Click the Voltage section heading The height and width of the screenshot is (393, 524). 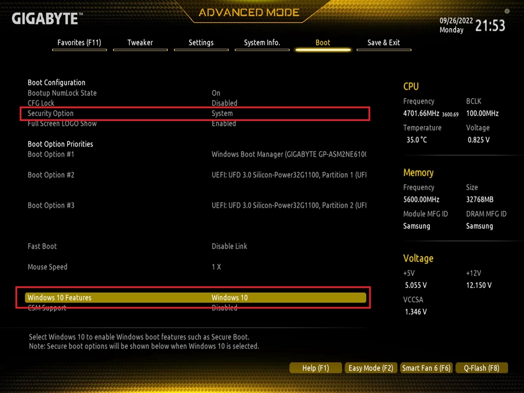(418, 258)
